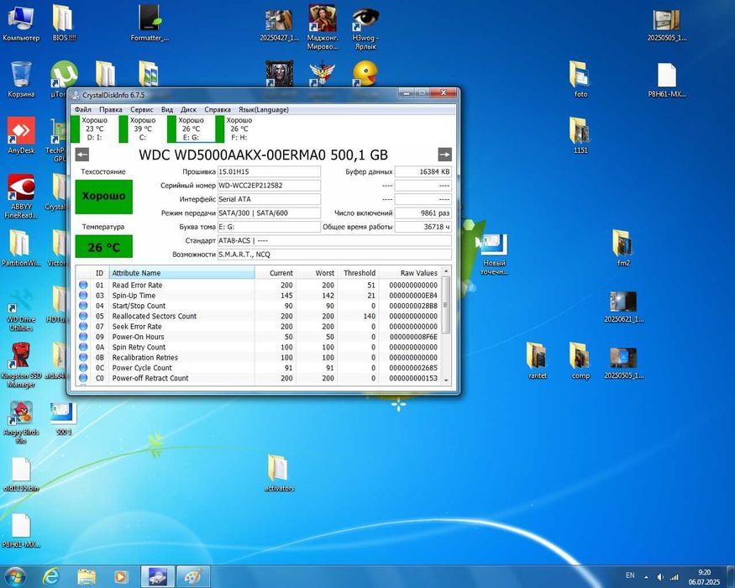Click the buffer size field 16384 KB
This screenshot has height=588, width=735.
point(423,171)
